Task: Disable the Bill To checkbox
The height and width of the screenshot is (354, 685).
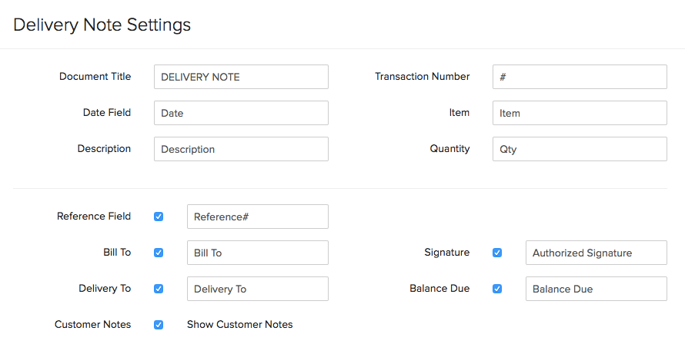Action: [x=159, y=253]
